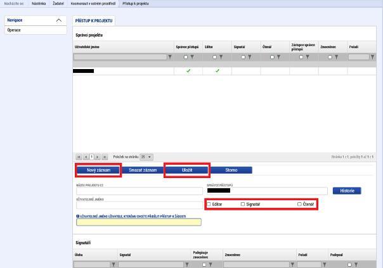This screenshot has height=268, width=383.
Task: Click filter icon in Signatáři table Signatář column
Action: [187, 264]
